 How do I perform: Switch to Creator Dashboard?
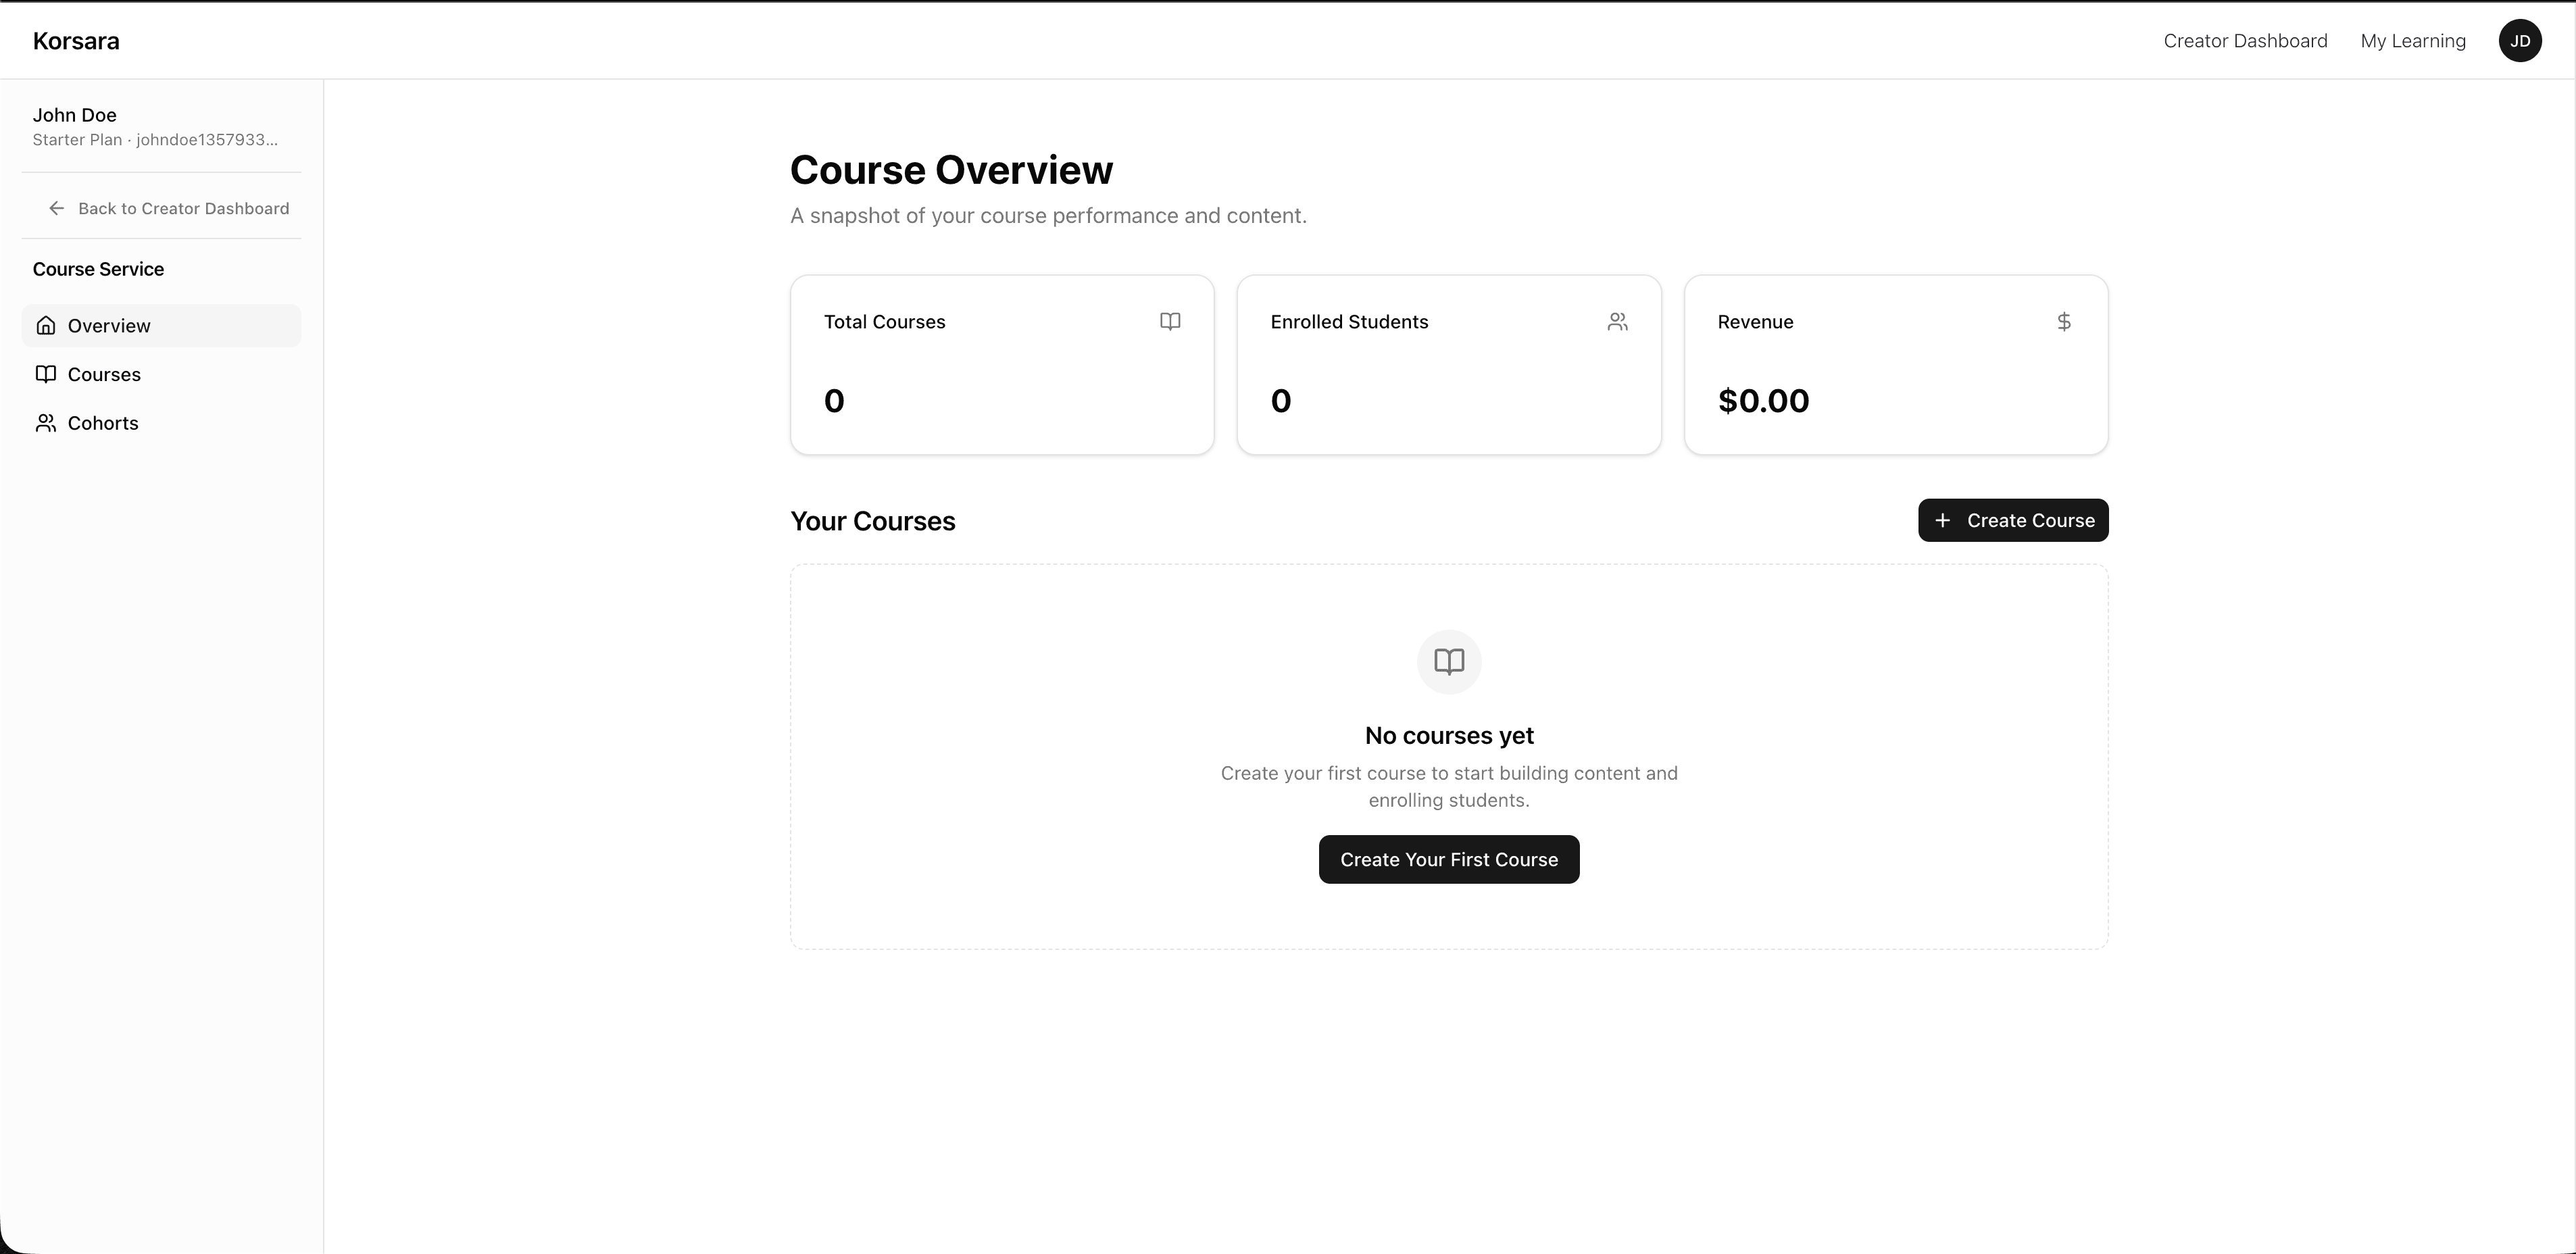[2245, 40]
